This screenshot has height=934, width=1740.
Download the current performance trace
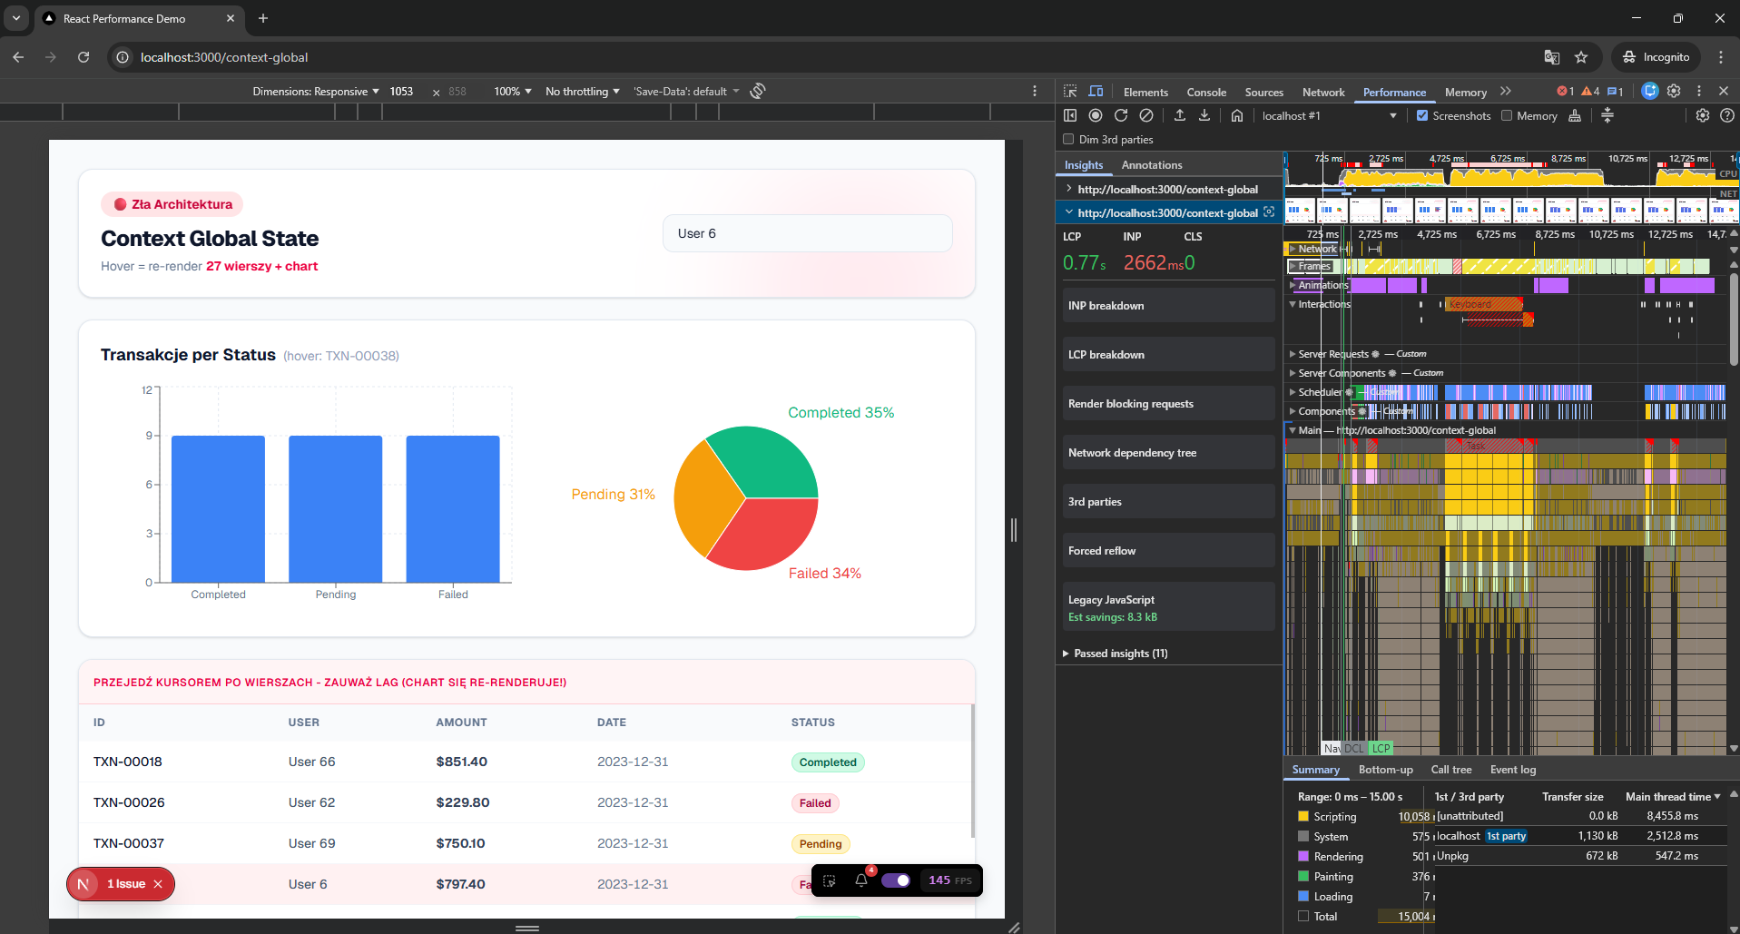[x=1204, y=115]
